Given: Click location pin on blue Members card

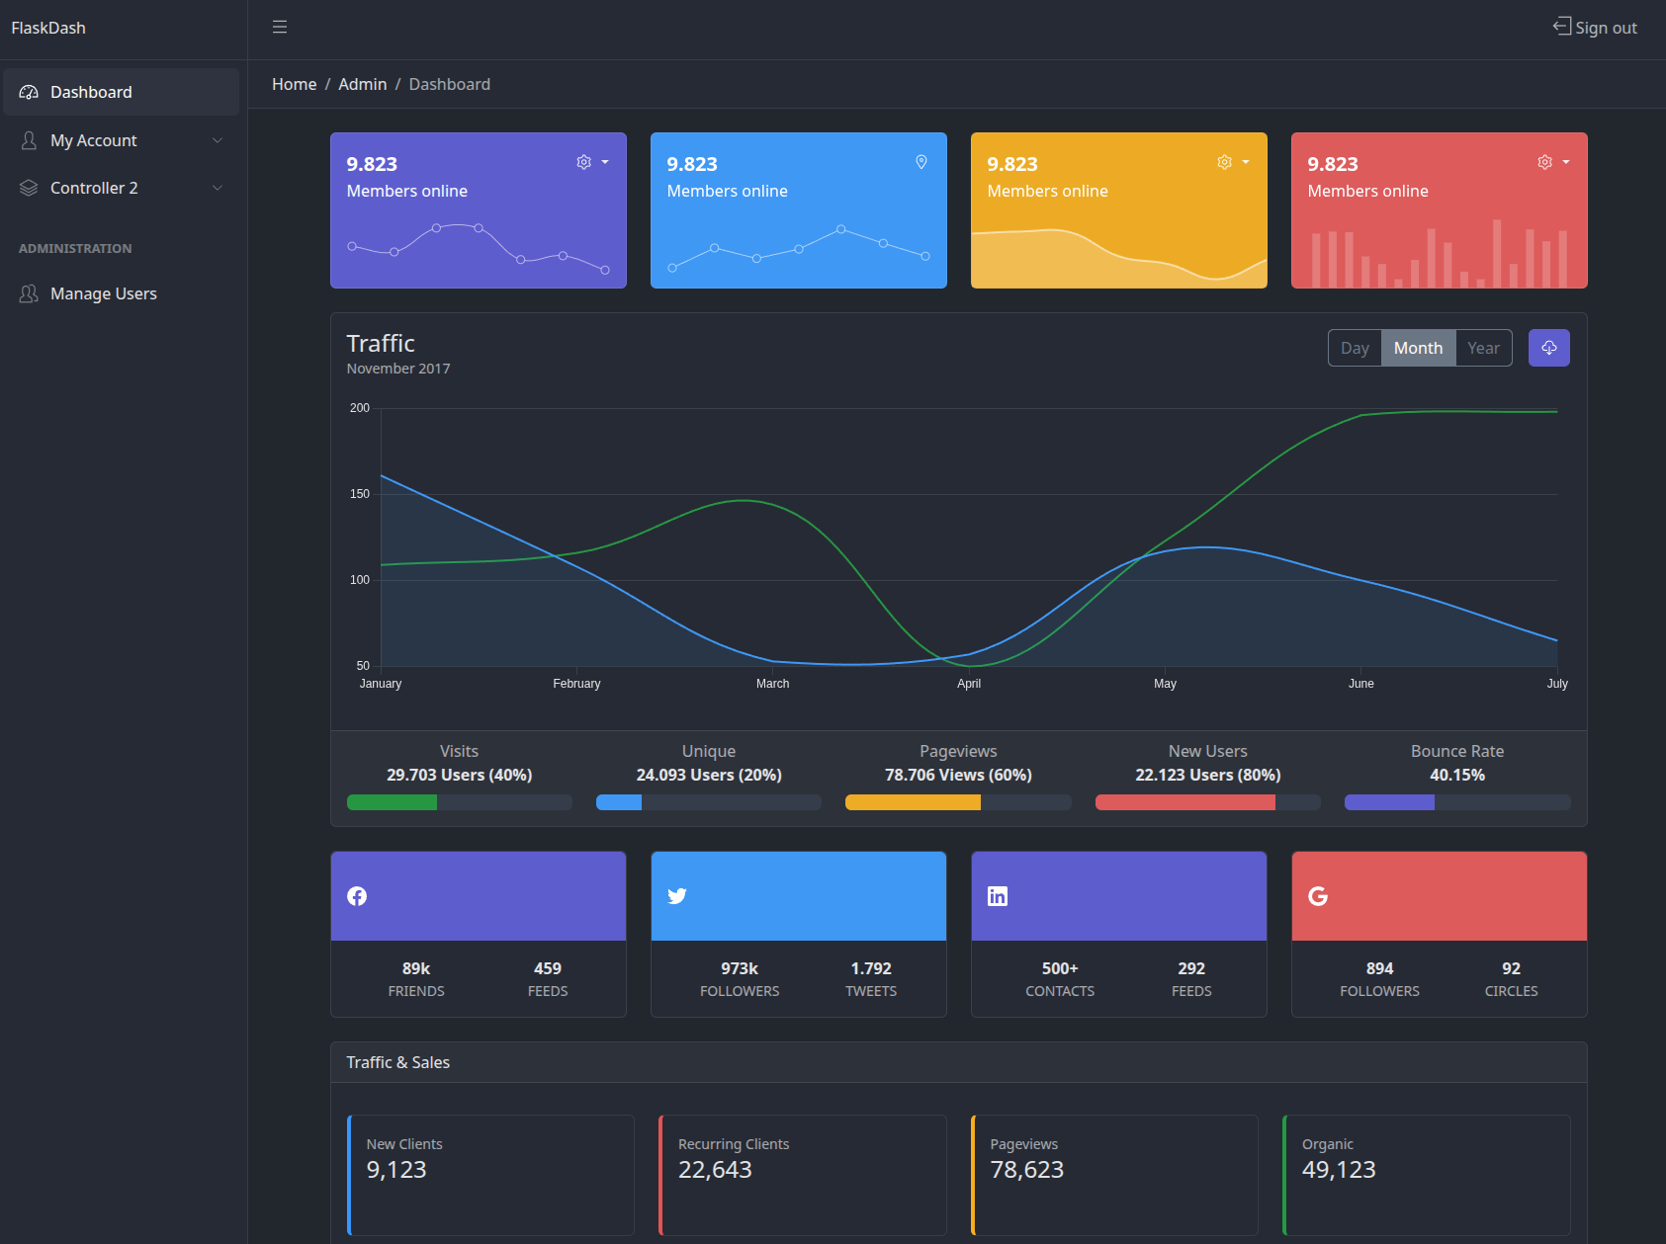Looking at the screenshot, I should coord(921,162).
